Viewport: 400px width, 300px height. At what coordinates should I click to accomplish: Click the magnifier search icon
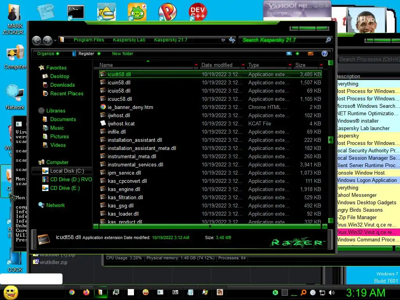pos(328,40)
